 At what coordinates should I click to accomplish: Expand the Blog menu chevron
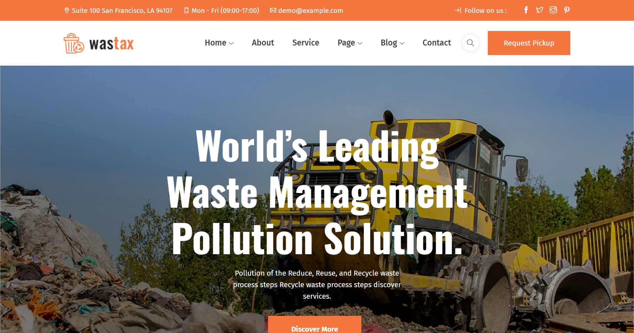click(x=402, y=44)
